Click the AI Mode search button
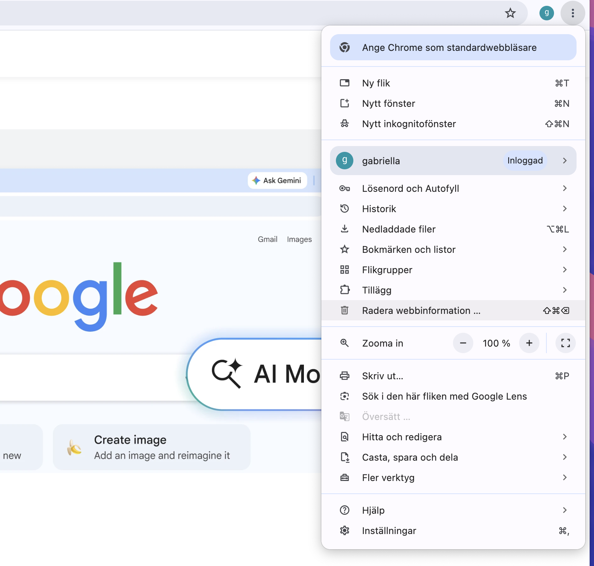This screenshot has width=594, height=566. [254, 374]
